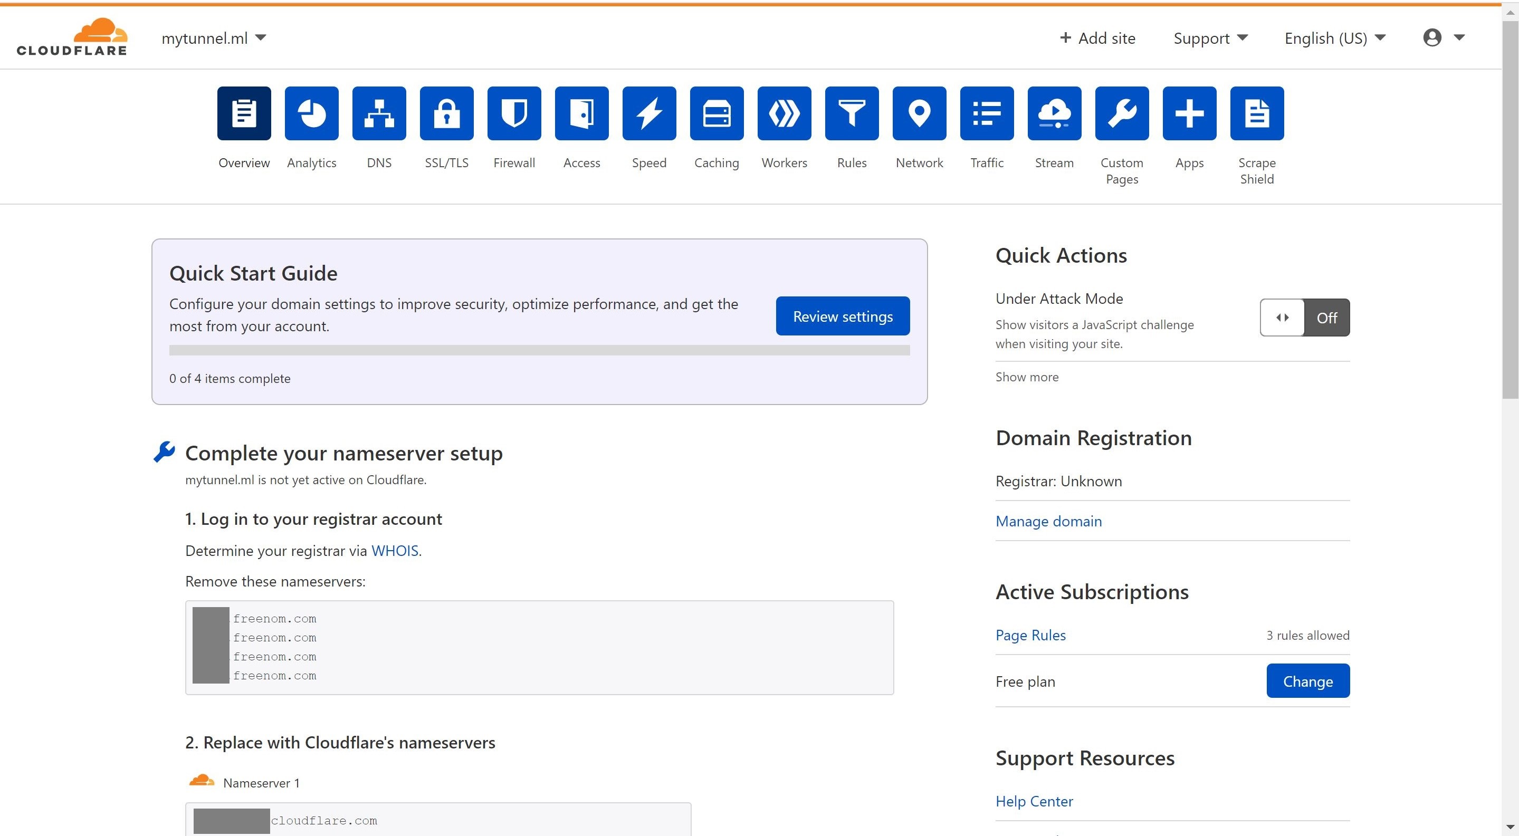Open the SSL/TLS padlock icon
1519x836 pixels.
[446, 113]
